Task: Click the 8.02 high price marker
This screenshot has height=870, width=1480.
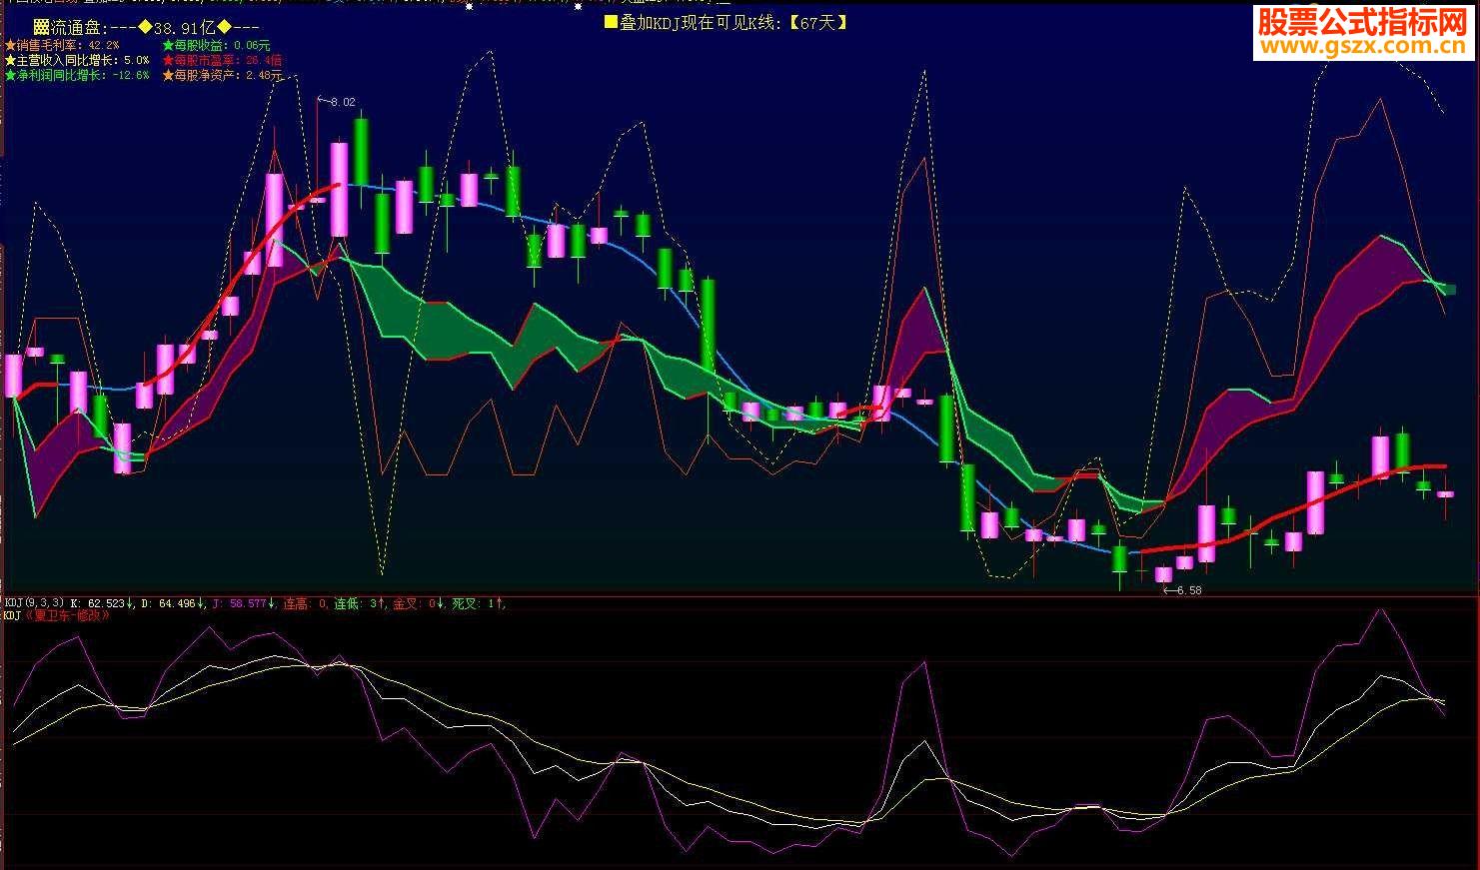Action: point(342,102)
